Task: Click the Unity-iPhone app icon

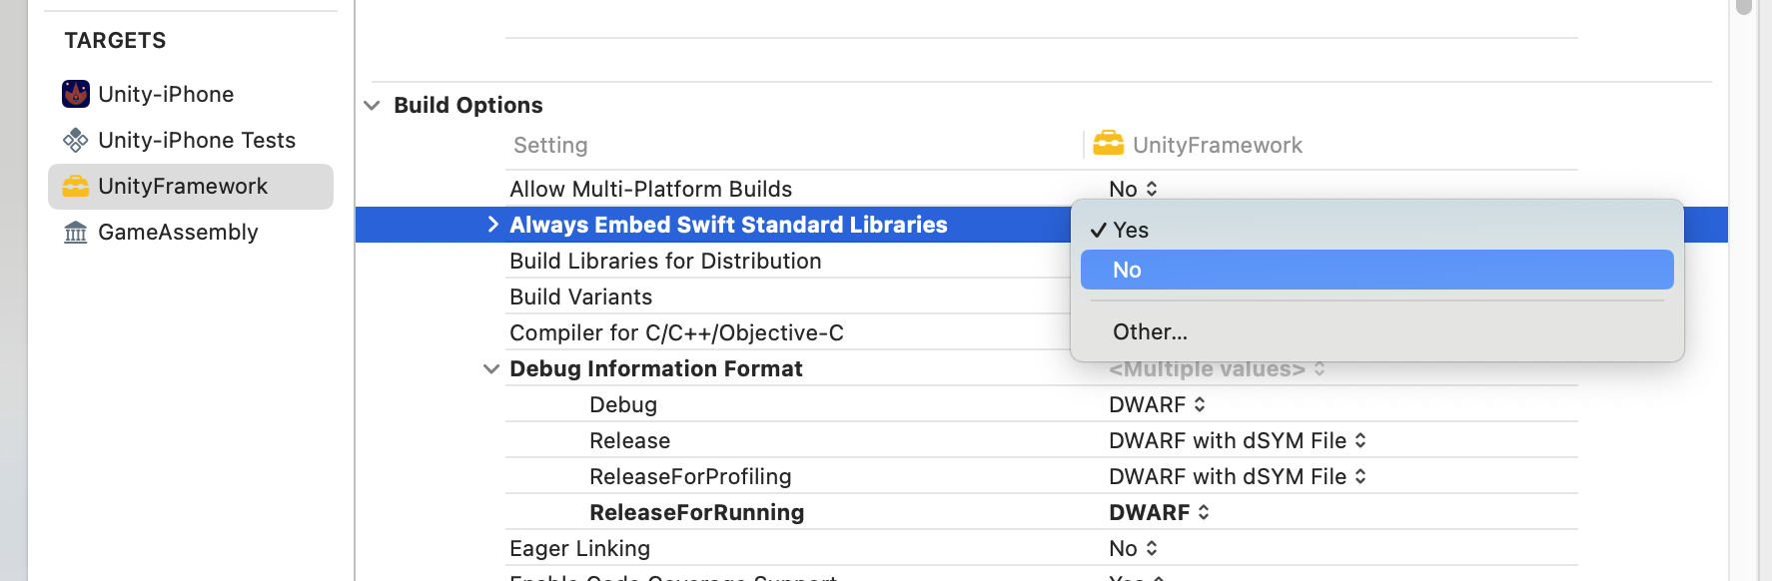Action: click(x=76, y=94)
